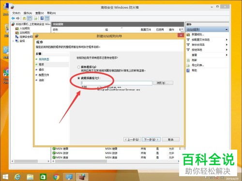Expand the 监视 tree node arrow

13,41
